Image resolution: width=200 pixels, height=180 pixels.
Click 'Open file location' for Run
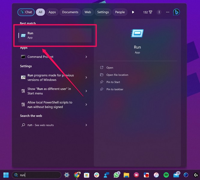[117, 75]
